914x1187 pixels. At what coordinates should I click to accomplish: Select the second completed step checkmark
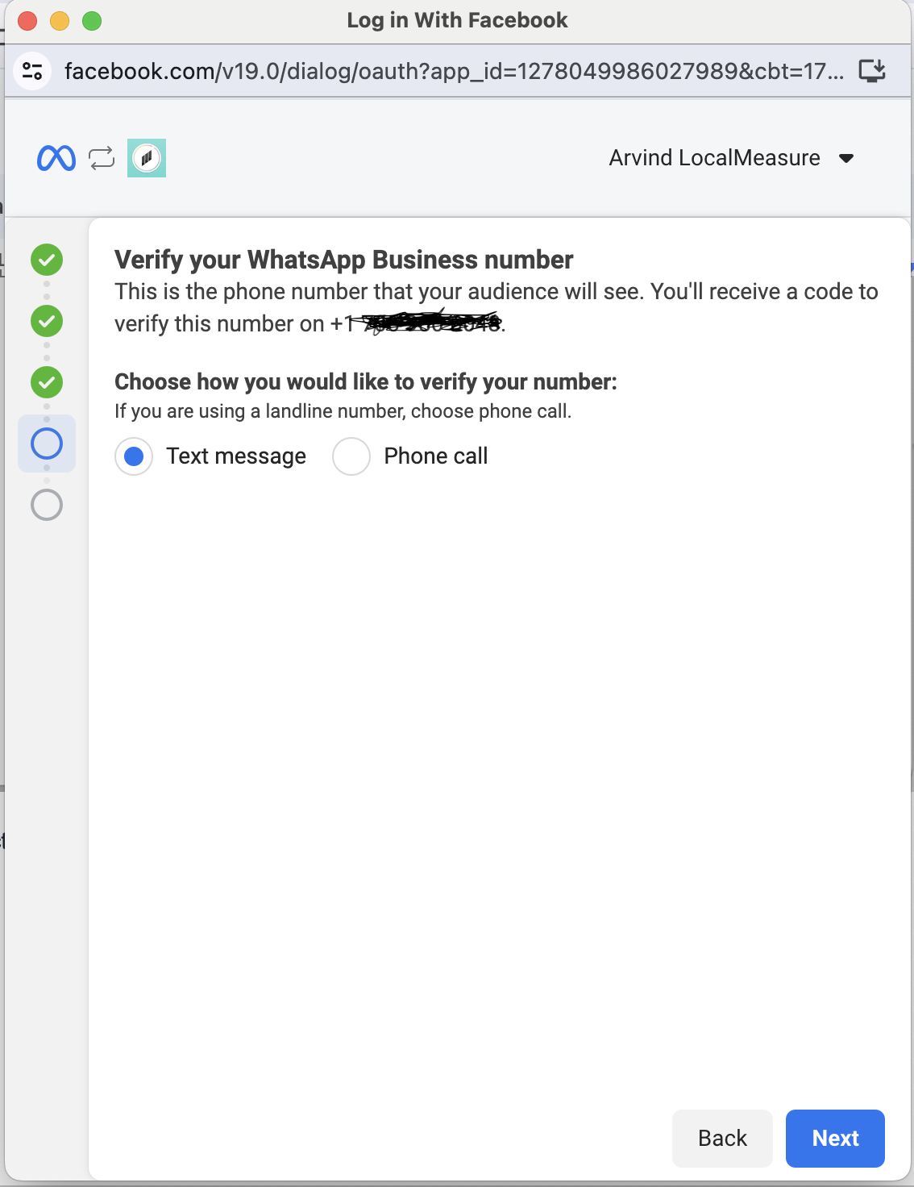click(x=47, y=321)
